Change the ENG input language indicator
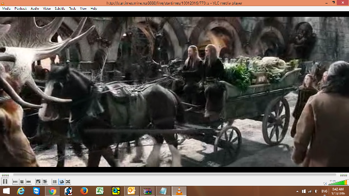The height and width of the screenshot is (196, 349). pyautogui.click(x=324, y=191)
